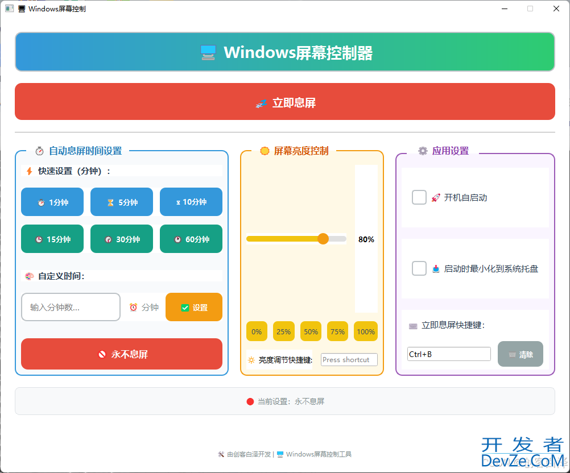
Task: Click the lightning icon next to 快速设置
Action: coord(30,171)
